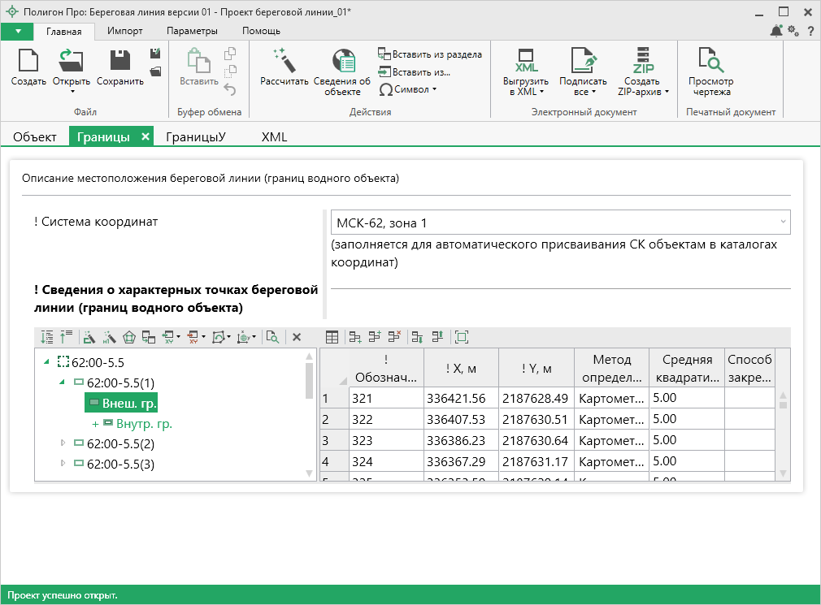This screenshot has height=605, width=821.
Task: Click the table view icon above grid
Action: point(332,337)
